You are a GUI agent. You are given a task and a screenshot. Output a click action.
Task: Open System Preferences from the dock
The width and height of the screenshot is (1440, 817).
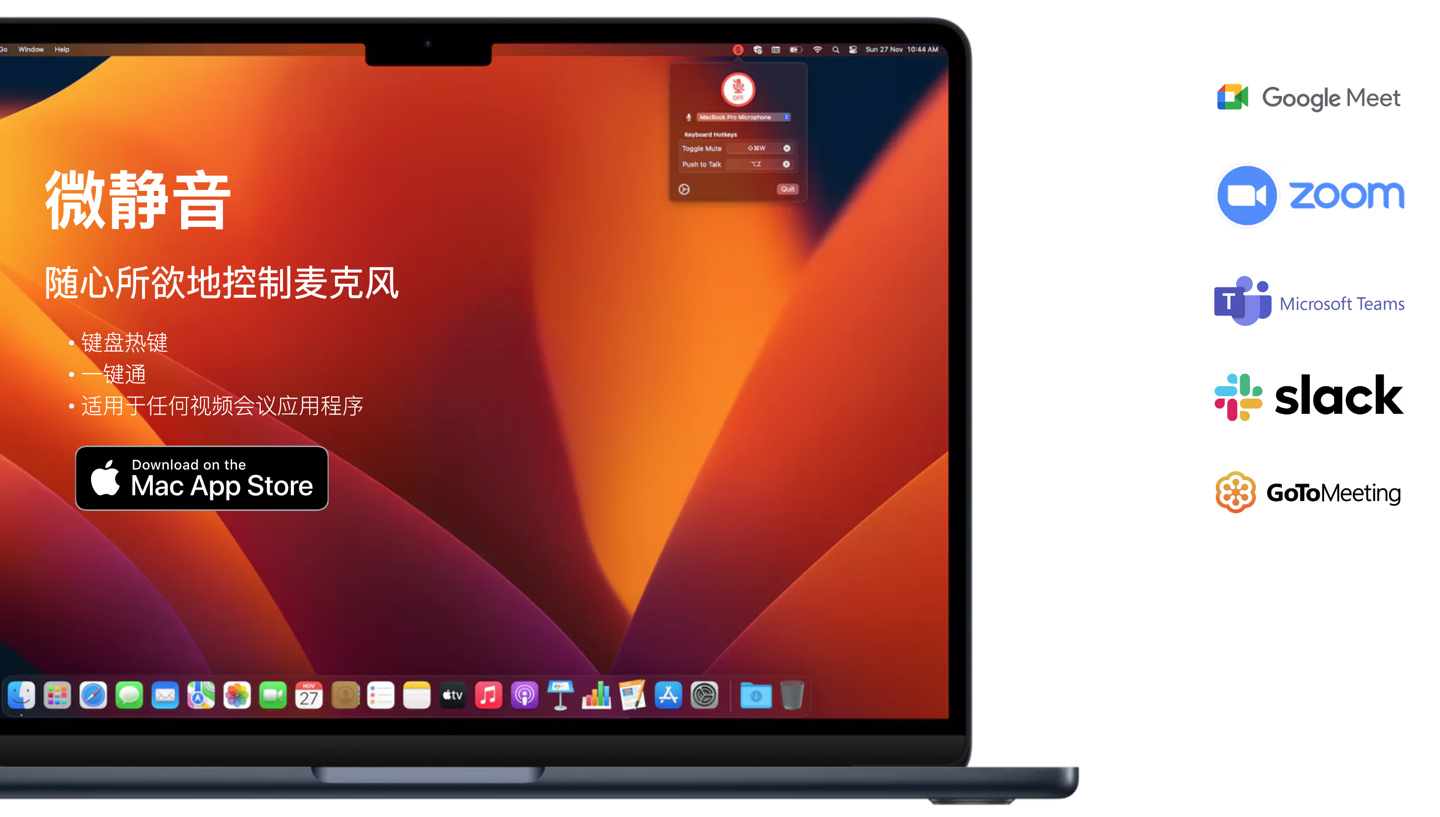(705, 695)
